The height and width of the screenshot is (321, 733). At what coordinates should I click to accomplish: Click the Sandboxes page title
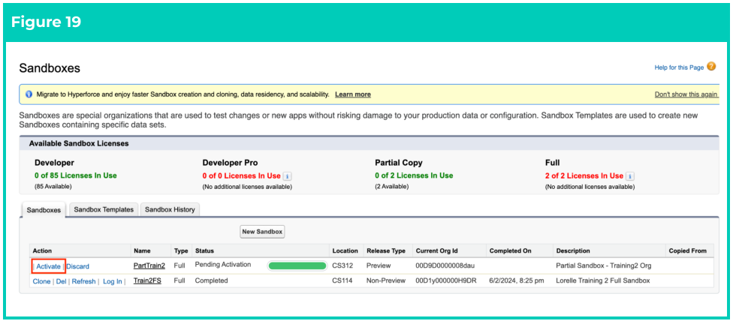pyautogui.click(x=50, y=68)
